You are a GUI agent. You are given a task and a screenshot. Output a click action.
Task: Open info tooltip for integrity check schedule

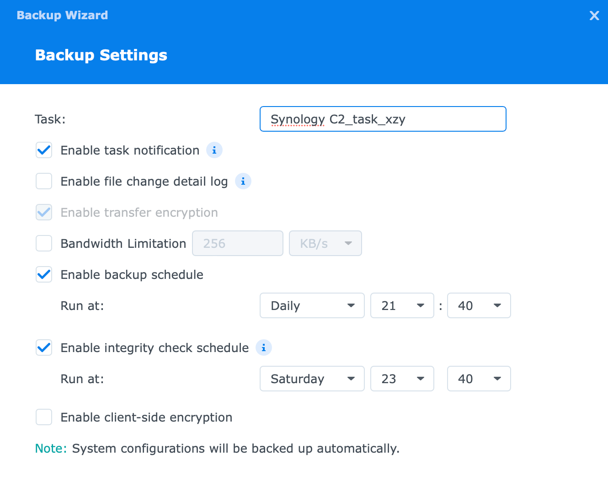(264, 347)
